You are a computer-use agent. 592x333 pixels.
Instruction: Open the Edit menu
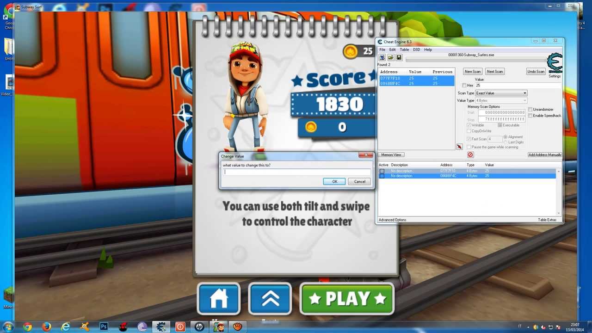point(392,49)
